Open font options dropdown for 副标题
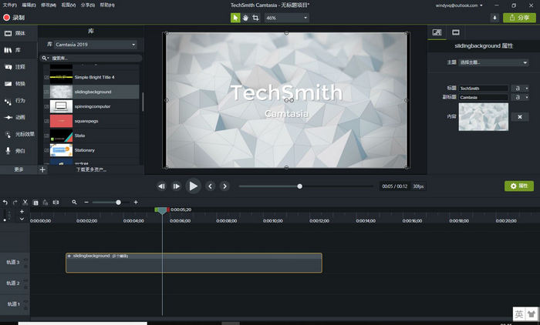The height and width of the screenshot is (325, 540). [520, 97]
